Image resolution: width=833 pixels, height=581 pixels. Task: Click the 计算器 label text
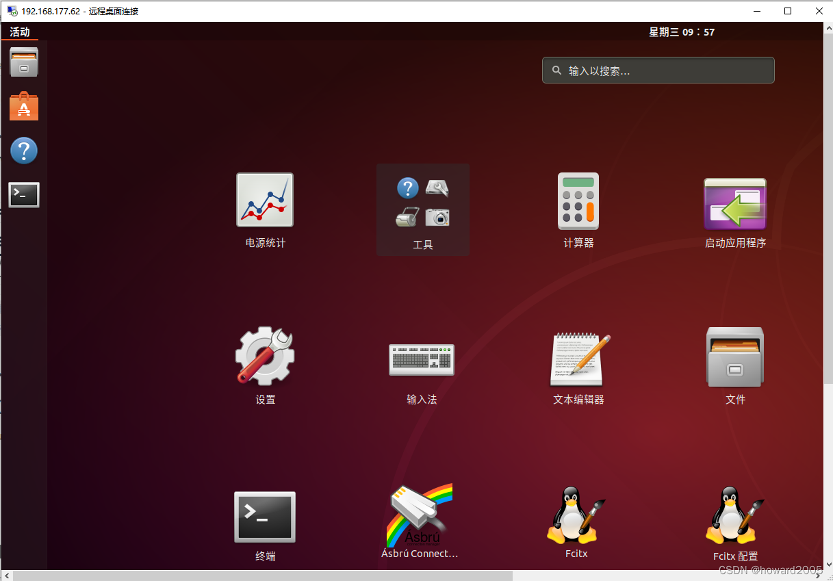click(578, 243)
